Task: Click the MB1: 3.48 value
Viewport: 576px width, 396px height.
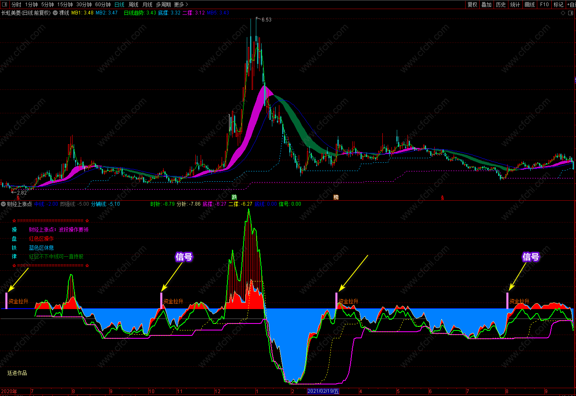Action: (82, 13)
